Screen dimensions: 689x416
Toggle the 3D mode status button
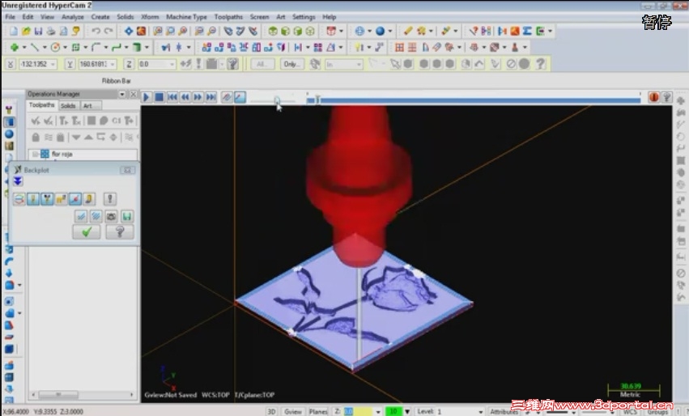pyautogui.click(x=271, y=412)
